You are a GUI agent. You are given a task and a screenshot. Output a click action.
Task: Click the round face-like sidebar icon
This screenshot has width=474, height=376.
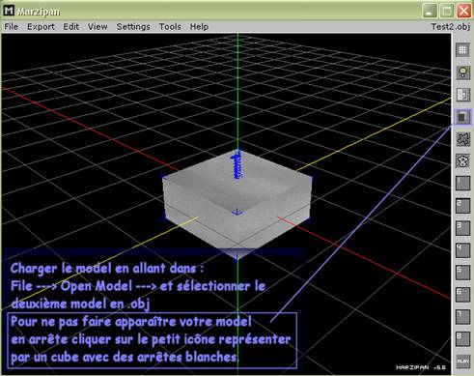coord(462,160)
